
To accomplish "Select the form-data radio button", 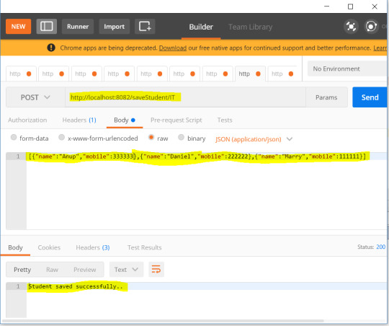I will click(x=14, y=137).
